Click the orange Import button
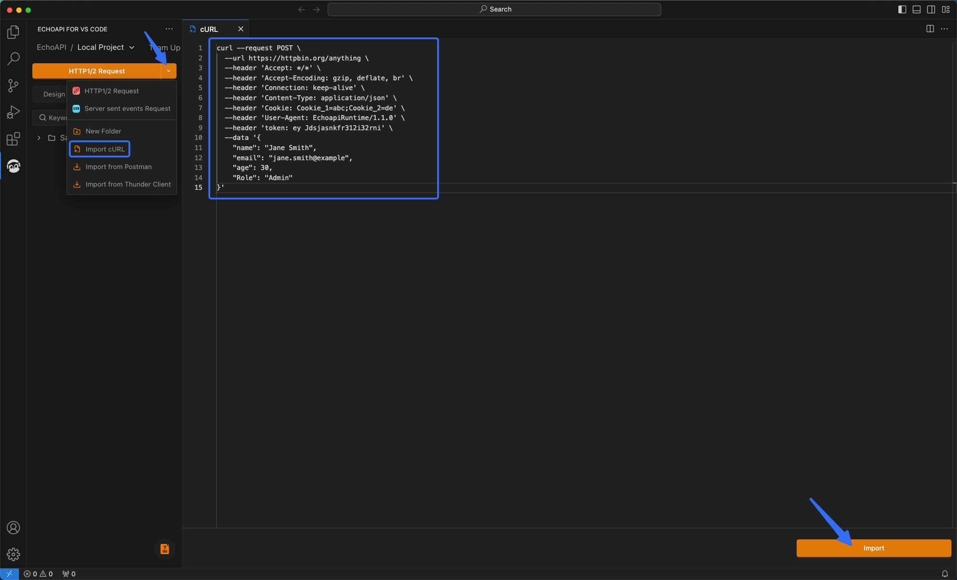This screenshot has width=957, height=580. point(874,547)
